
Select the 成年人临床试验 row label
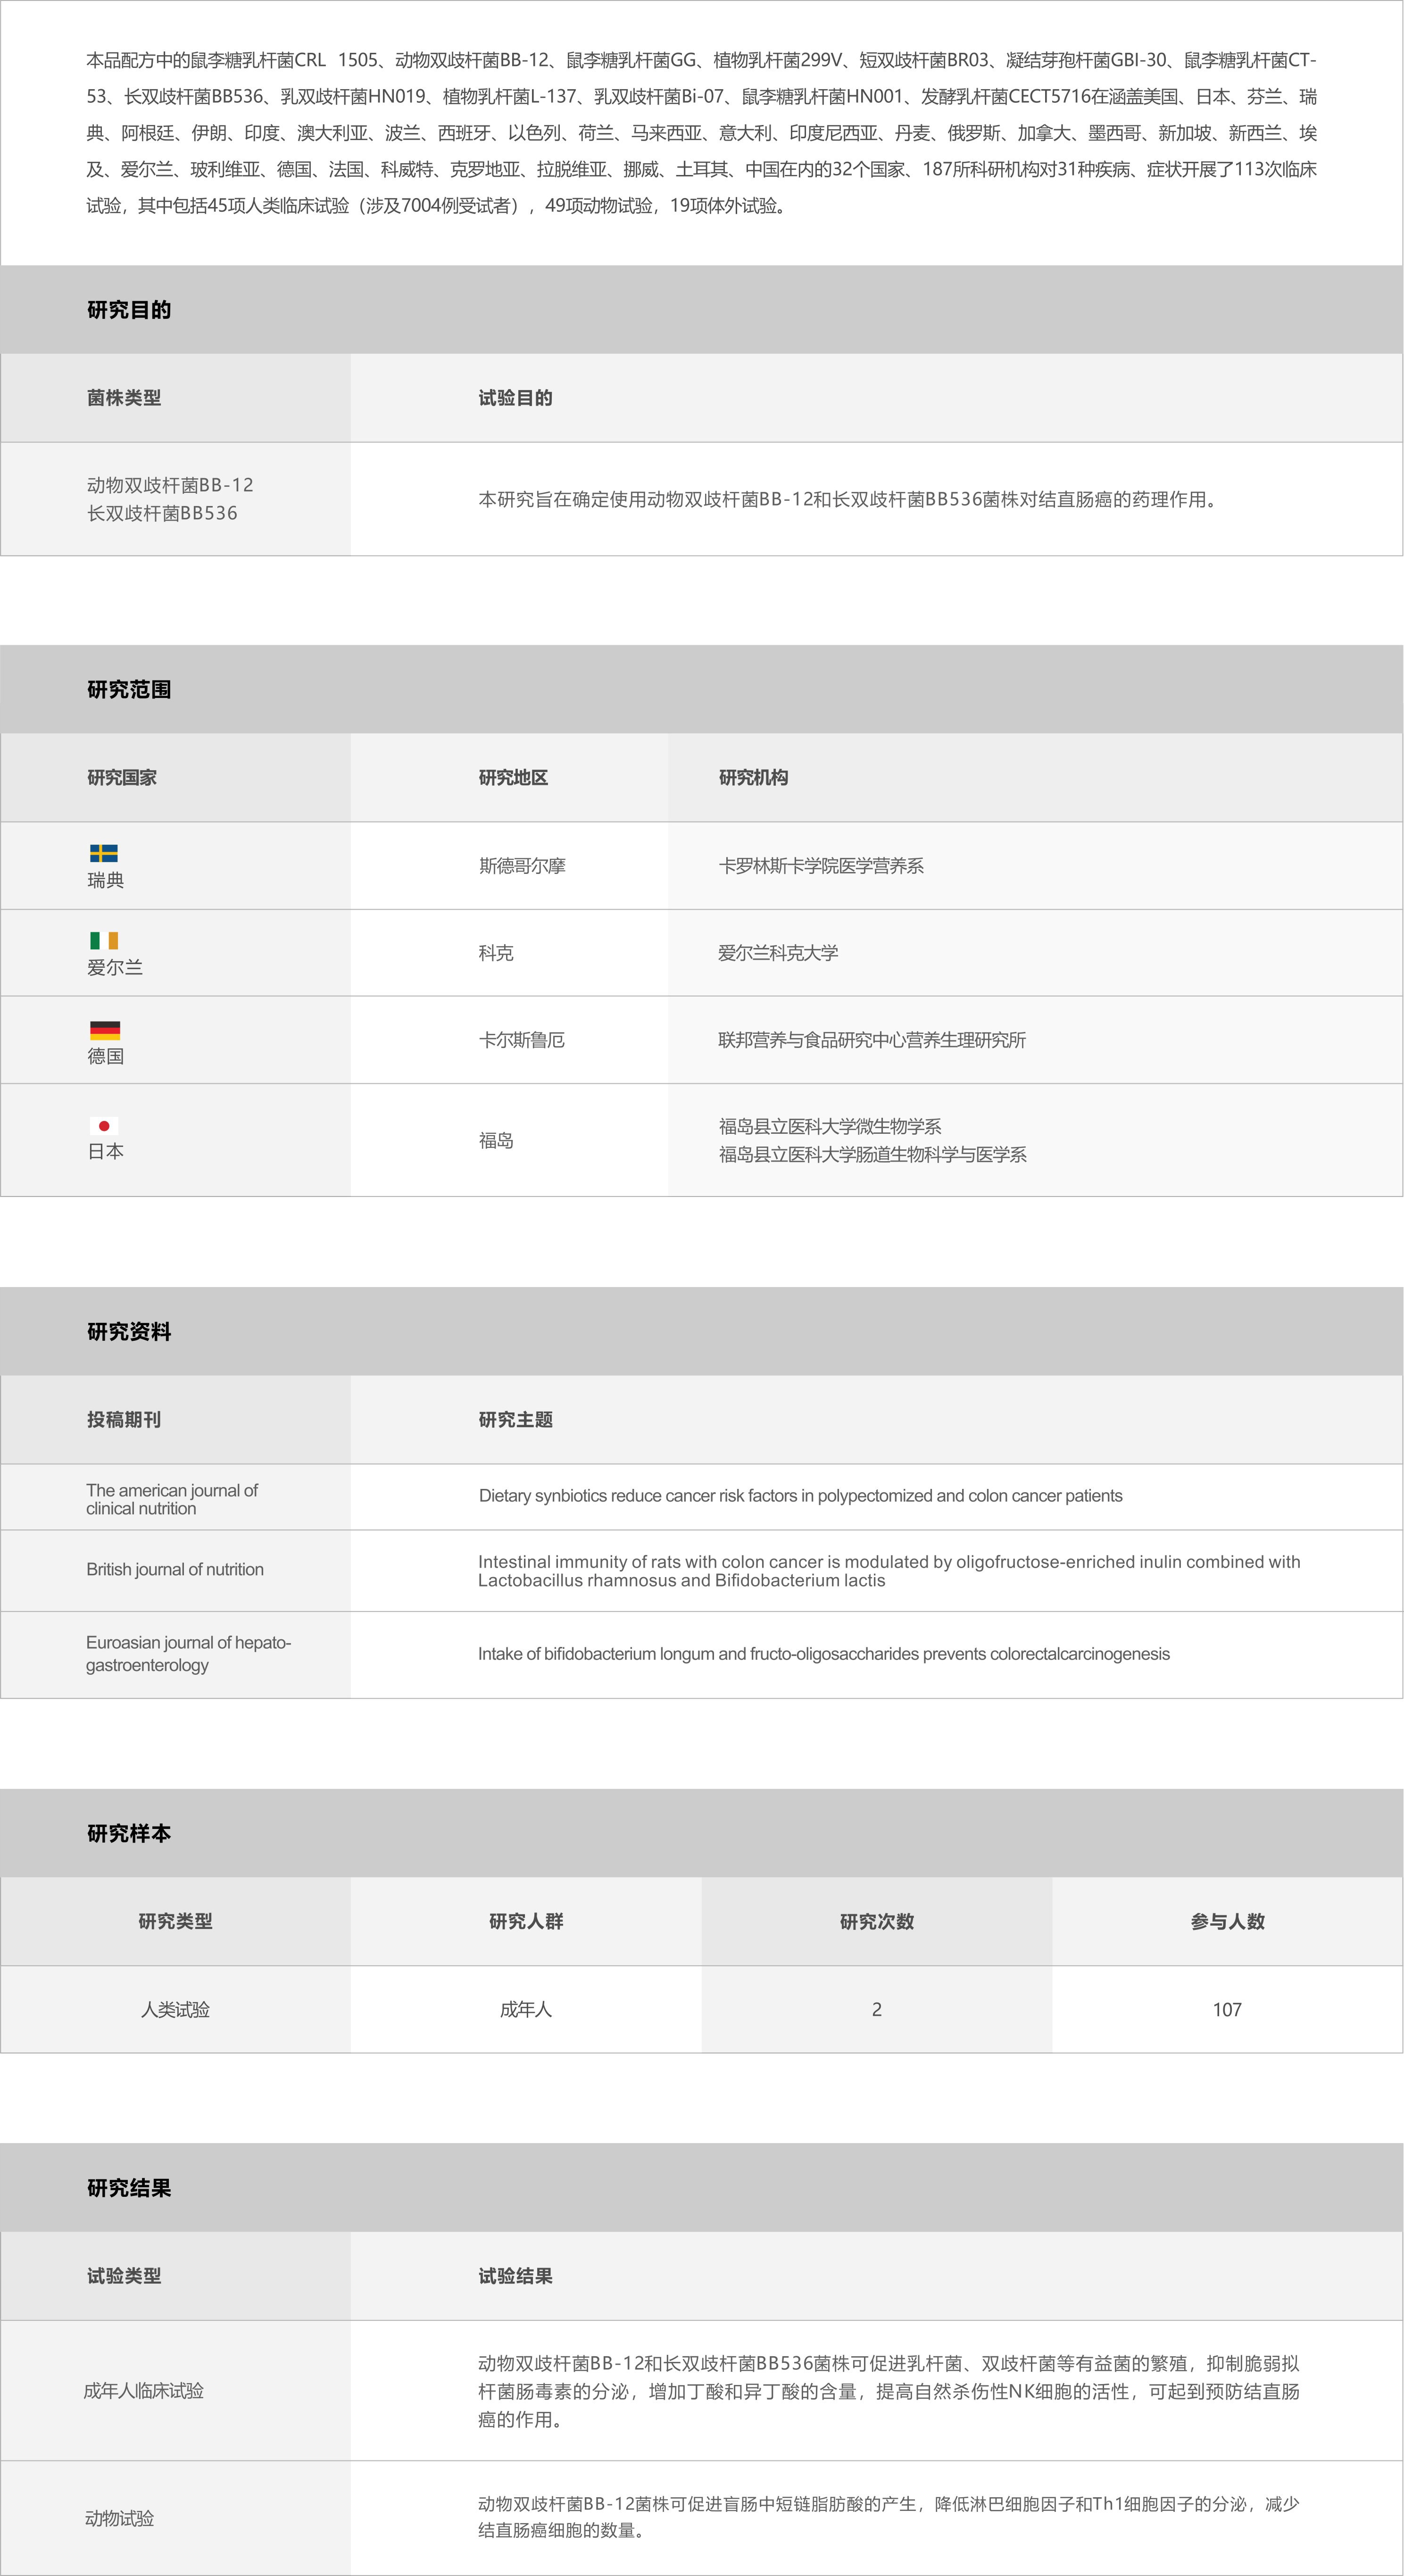[144, 2390]
